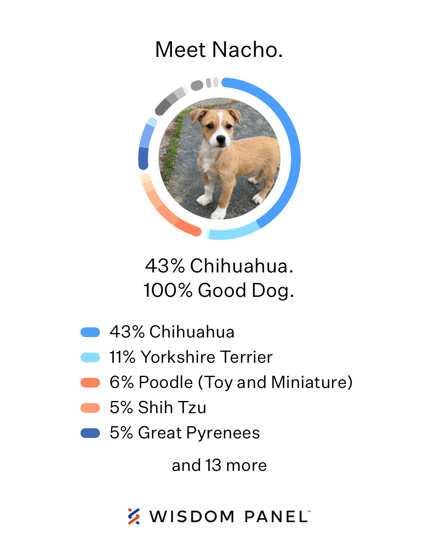Click the dark blue Great Pyrenees swatch
Screen dimensions: 439x549
90,433
